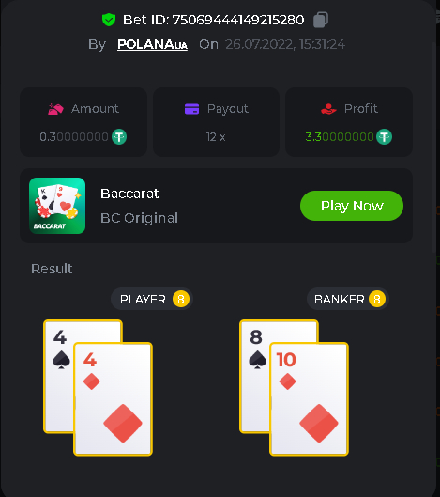Open POLANA user profile link
Viewport: 440px width, 497px height.
(x=152, y=44)
